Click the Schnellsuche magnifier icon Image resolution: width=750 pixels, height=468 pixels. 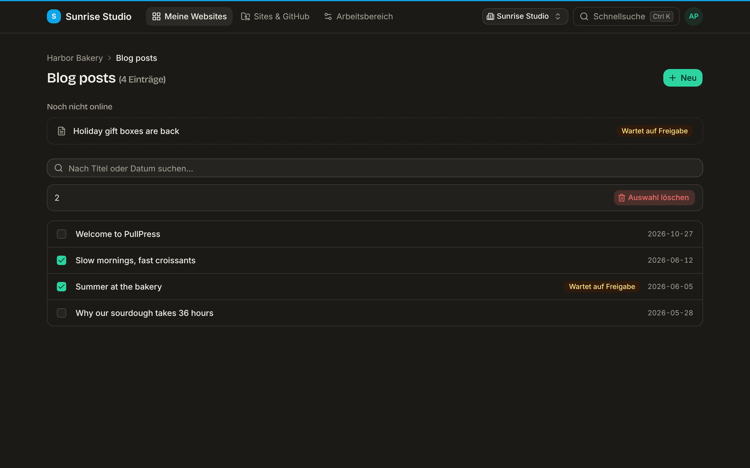point(584,16)
